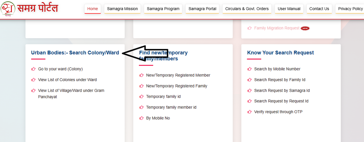Open the Samagra Mission menu
This screenshot has height=142, width=364.
[122, 9]
